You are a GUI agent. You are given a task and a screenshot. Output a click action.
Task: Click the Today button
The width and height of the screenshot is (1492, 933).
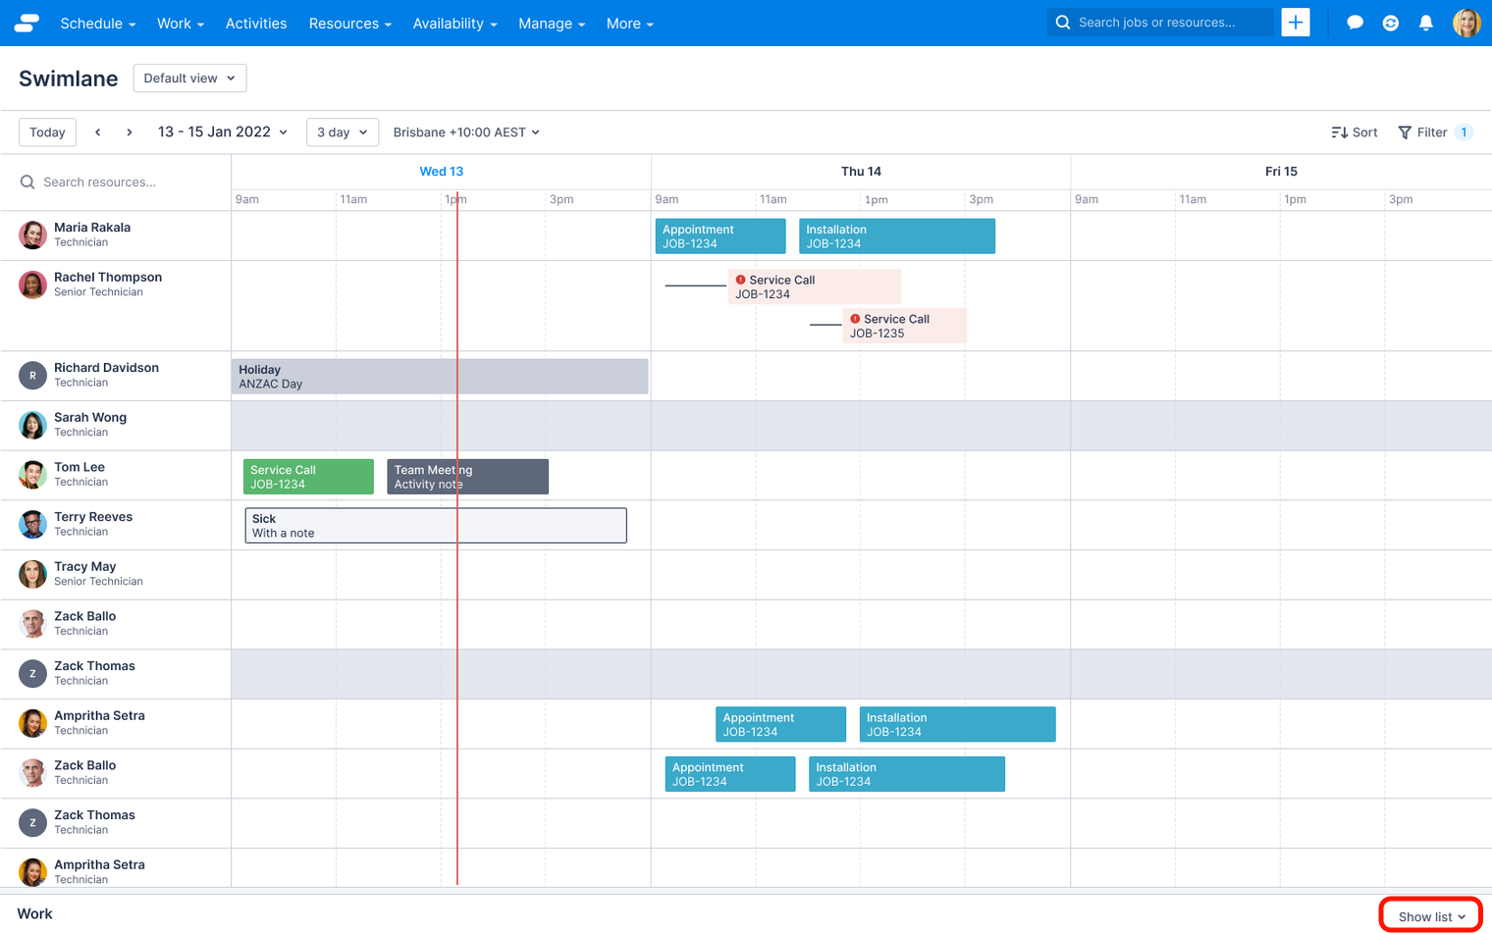[x=47, y=131]
